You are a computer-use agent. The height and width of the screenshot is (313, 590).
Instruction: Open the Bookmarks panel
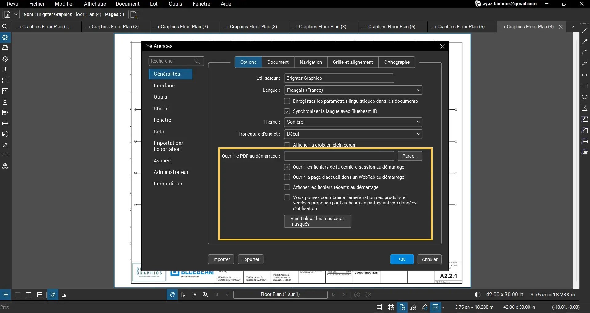tap(5, 69)
